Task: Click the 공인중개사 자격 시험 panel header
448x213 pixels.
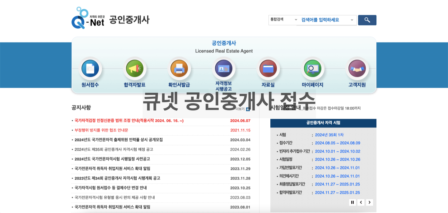Action: [323, 123]
